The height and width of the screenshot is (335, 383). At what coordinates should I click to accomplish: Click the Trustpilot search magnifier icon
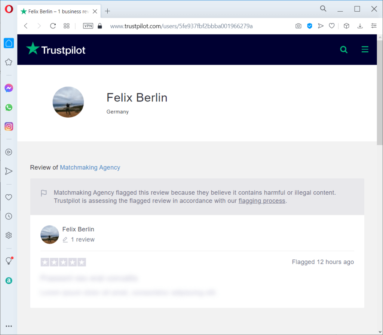(344, 49)
